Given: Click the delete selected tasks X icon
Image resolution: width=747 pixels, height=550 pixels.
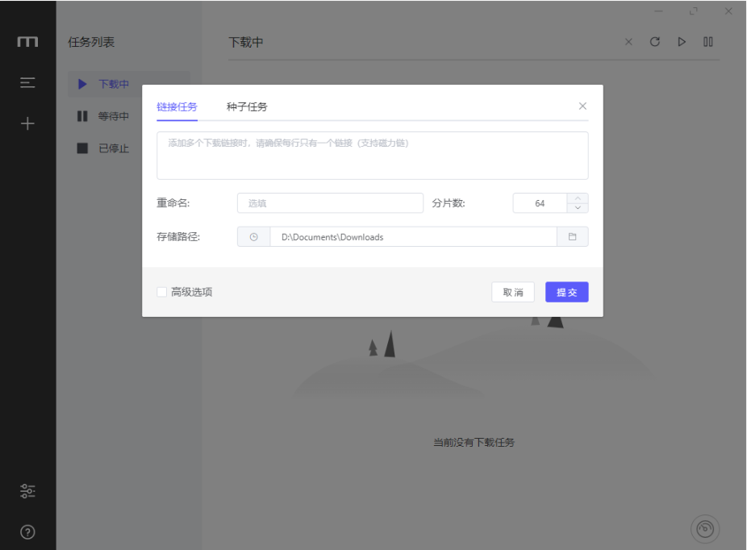Looking at the screenshot, I should click(628, 42).
